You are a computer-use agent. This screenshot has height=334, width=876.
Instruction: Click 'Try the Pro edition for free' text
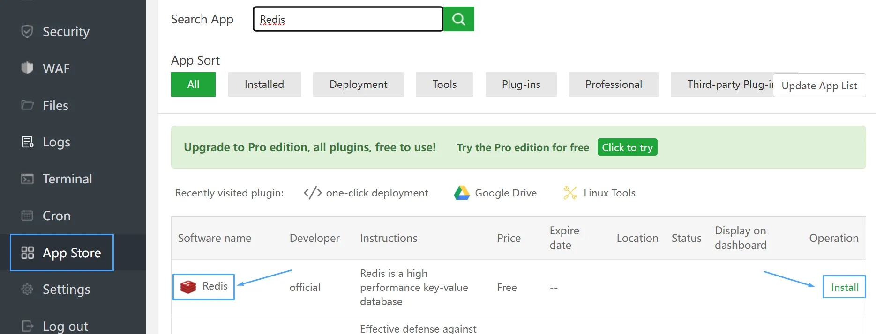pyautogui.click(x=523, y=147)
